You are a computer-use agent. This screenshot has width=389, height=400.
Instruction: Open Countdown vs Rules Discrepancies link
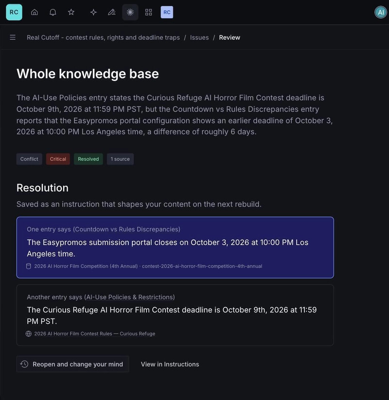[x=126, y=229]
